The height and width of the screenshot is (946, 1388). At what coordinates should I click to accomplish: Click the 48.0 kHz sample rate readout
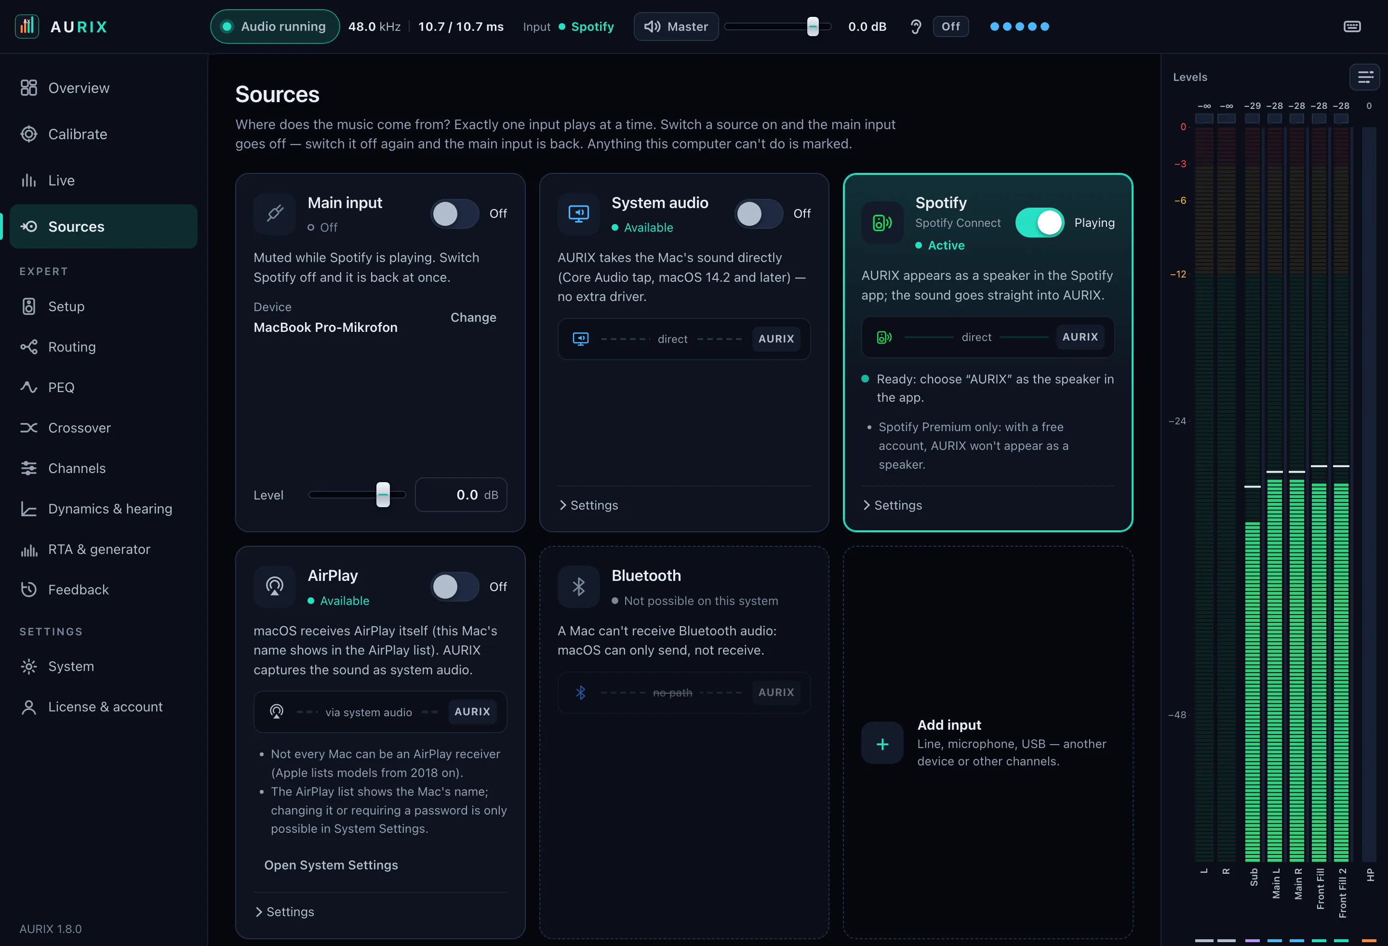[x=374, y=26]
